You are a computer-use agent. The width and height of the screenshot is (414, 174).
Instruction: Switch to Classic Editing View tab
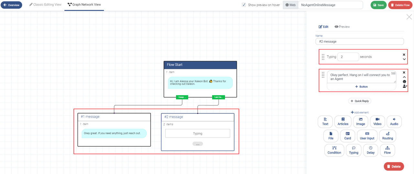tap(45, 5)
